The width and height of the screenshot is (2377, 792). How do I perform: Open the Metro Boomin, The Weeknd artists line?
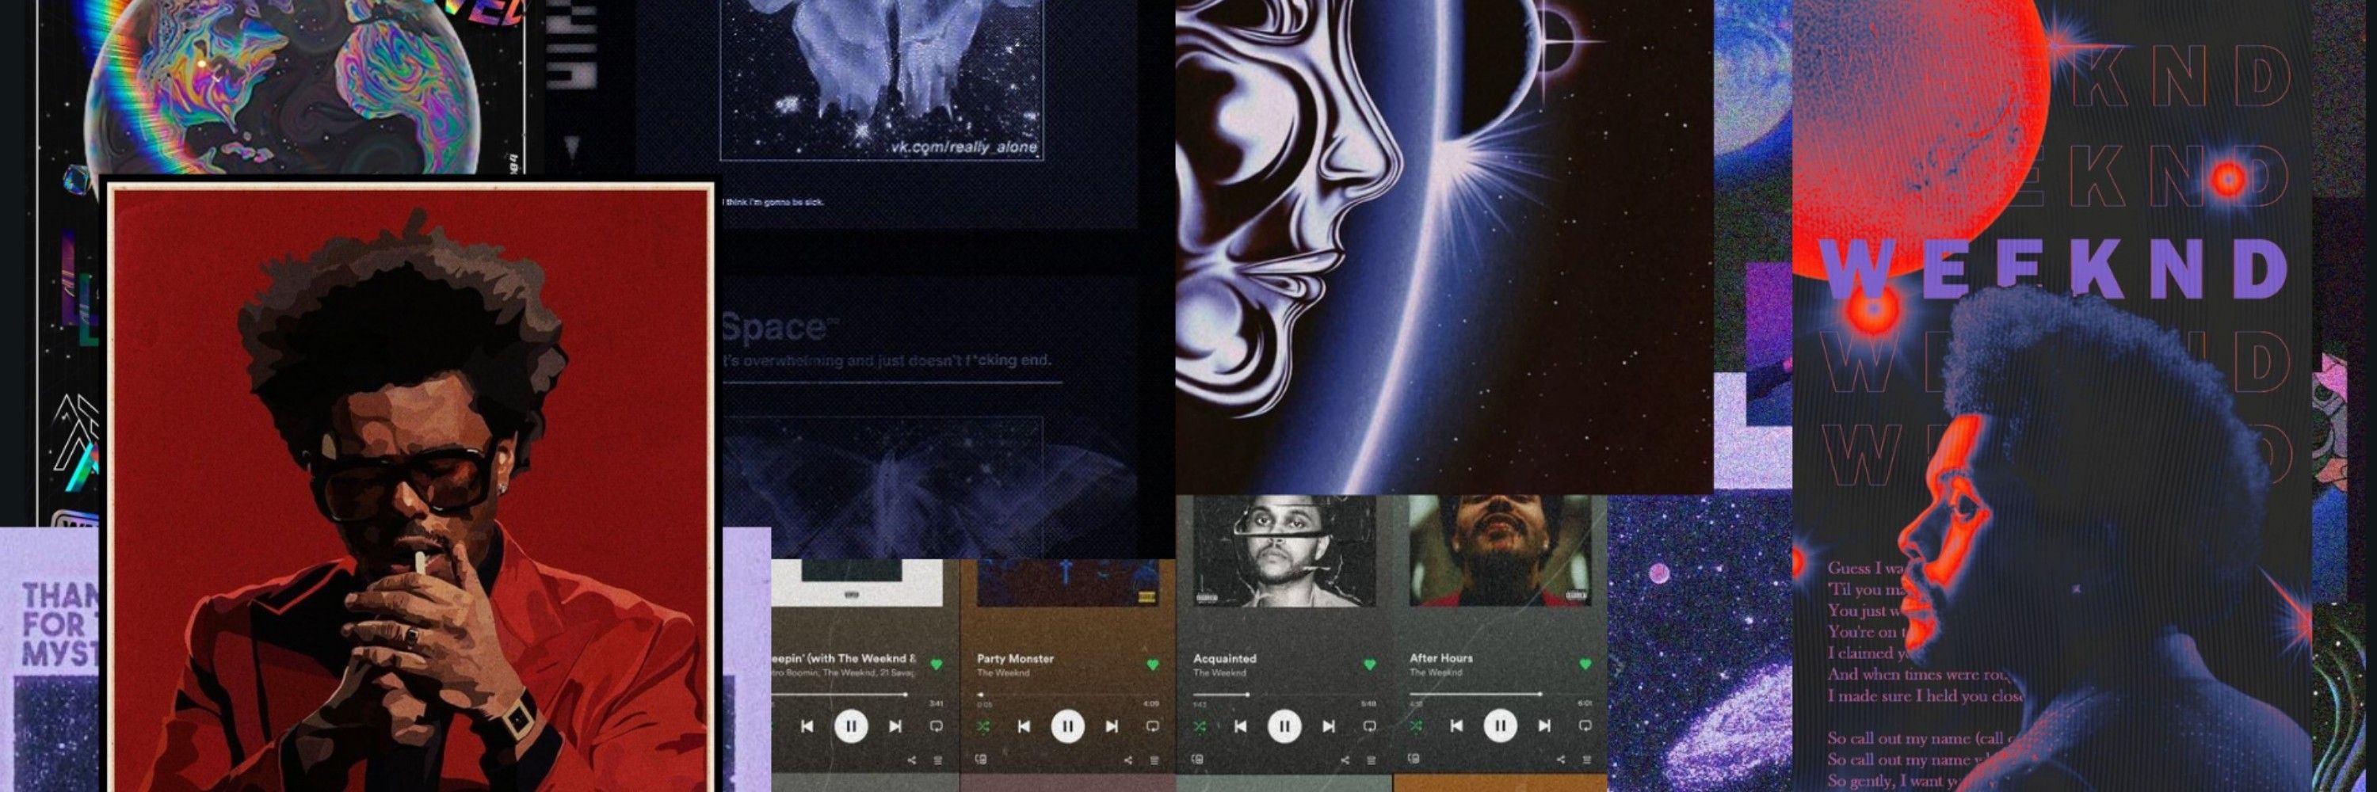(x=845, y=674)
